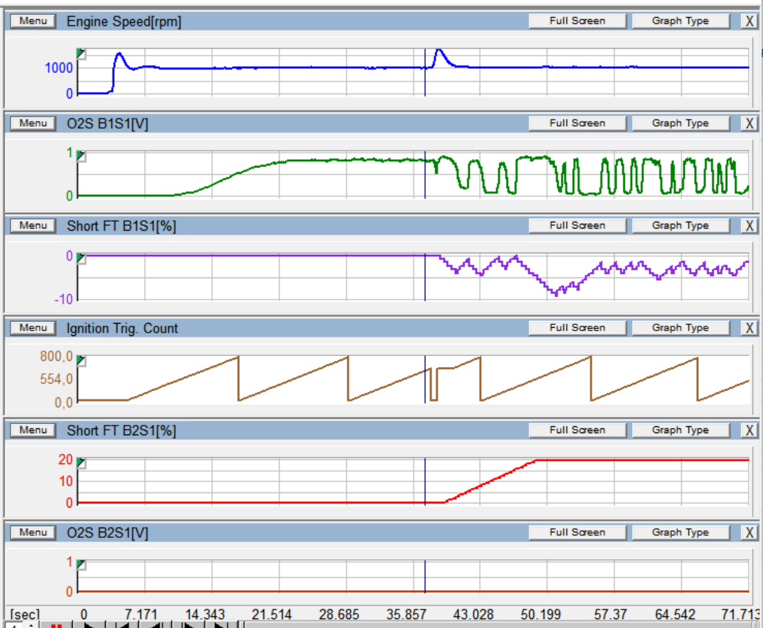The image size is (763, 628).
Task: Open the Menu for O2S B1S1 graph
Action: pos(33,123)
